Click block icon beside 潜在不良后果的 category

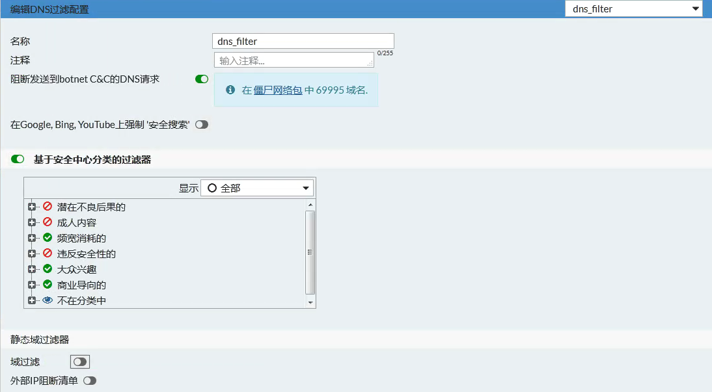tap(48, 207)
